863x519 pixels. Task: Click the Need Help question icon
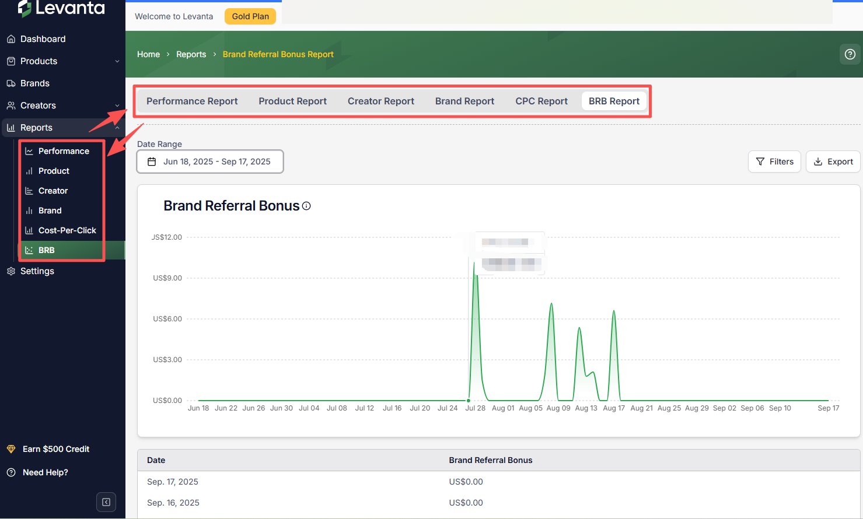pos(11,472)
